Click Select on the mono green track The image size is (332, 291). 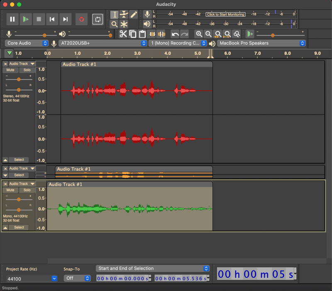point(19,227)
